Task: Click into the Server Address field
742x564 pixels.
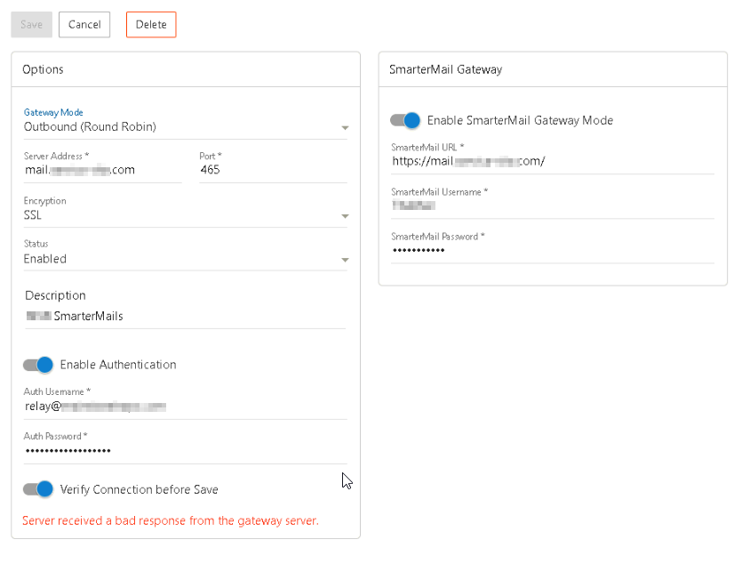Action: point(102,170)
